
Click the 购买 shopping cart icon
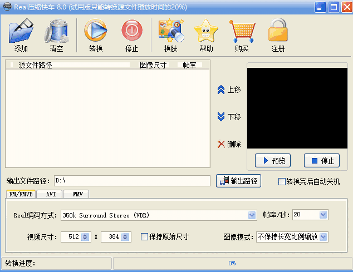(x=242, y=31)
